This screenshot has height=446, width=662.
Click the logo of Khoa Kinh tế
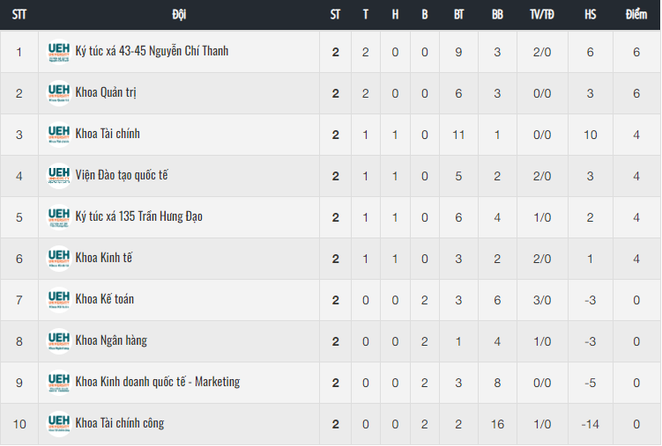[59, 258]
